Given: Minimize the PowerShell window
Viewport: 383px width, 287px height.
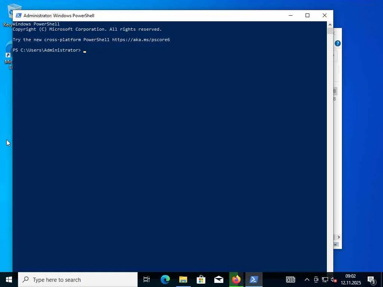Looking at the screenshot, I should tap(290, 15).
